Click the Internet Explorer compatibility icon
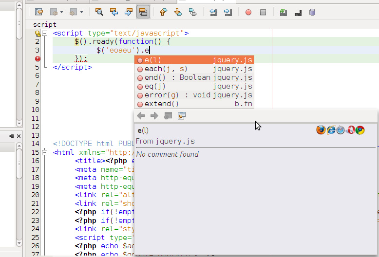The width and height of the screenshot is (379, 257). point(331,130)
